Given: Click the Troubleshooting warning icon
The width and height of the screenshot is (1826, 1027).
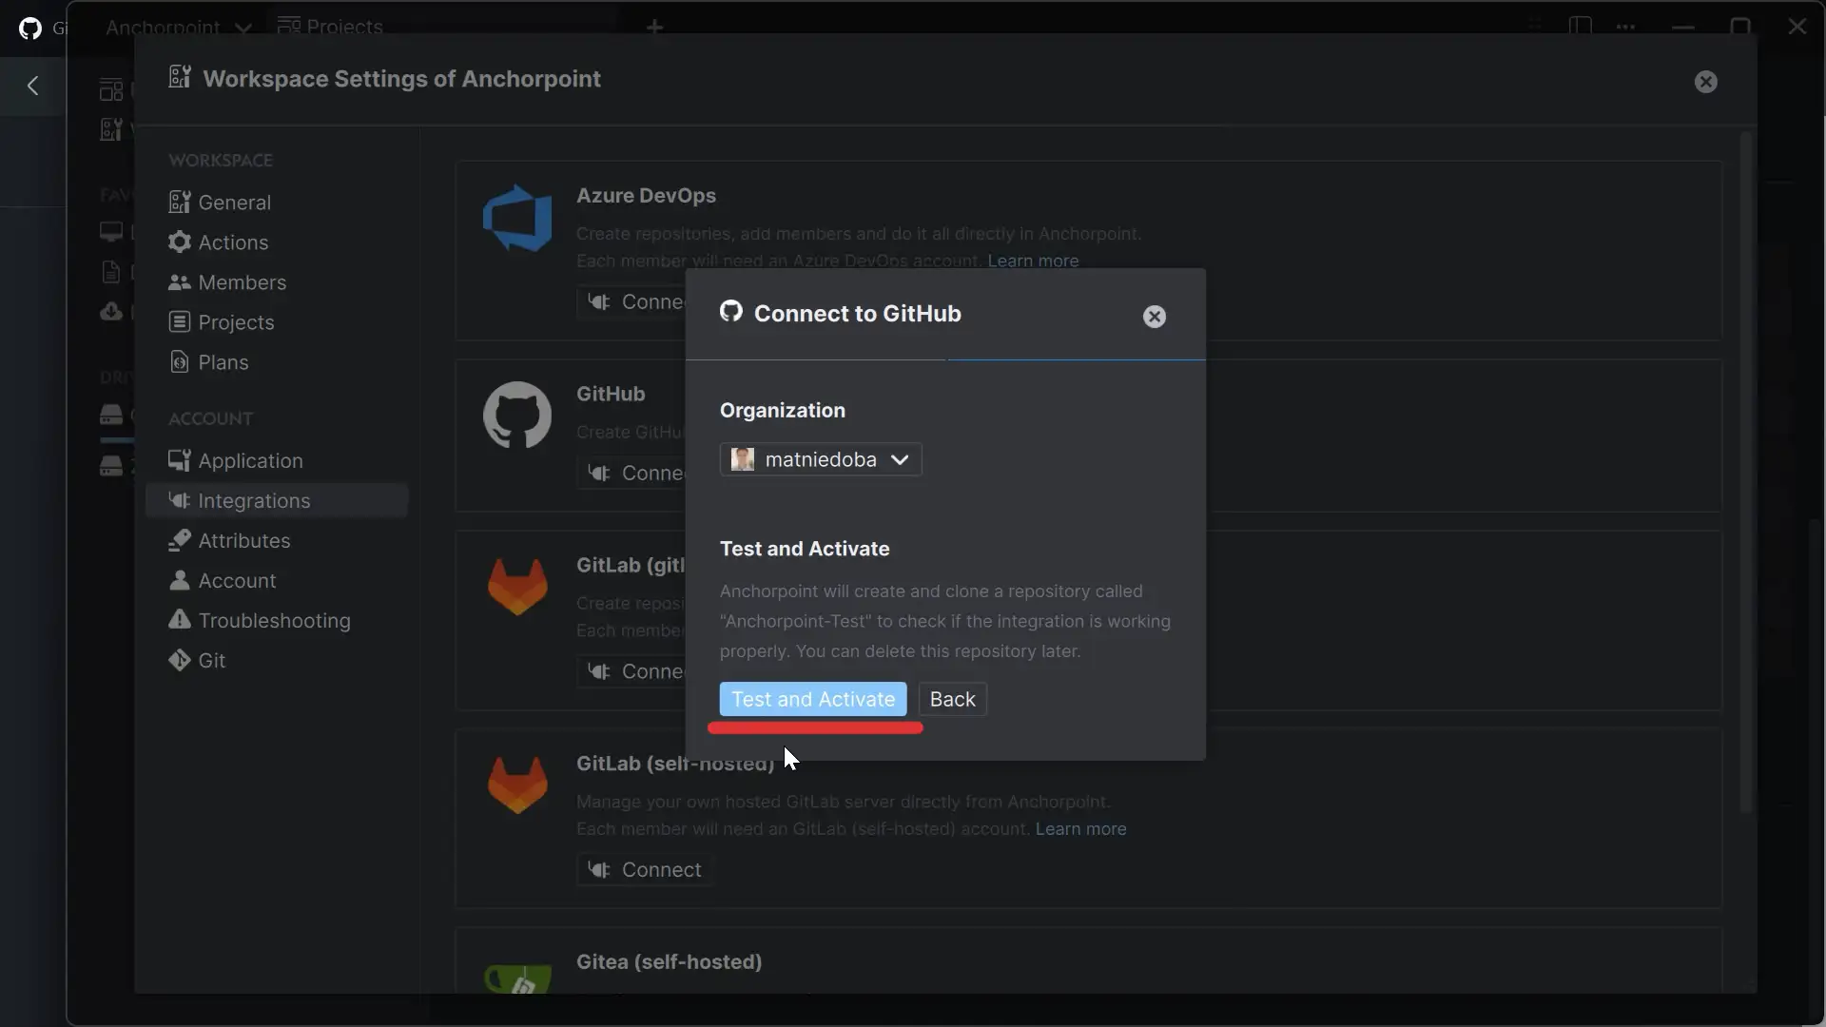Looking at the screenshot, I should pyautogui.click(x=180, y=620).
